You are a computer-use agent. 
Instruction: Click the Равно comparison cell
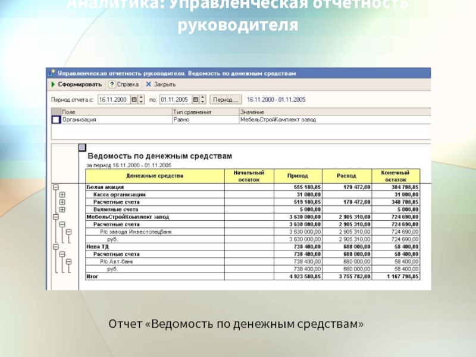point(206,120)
